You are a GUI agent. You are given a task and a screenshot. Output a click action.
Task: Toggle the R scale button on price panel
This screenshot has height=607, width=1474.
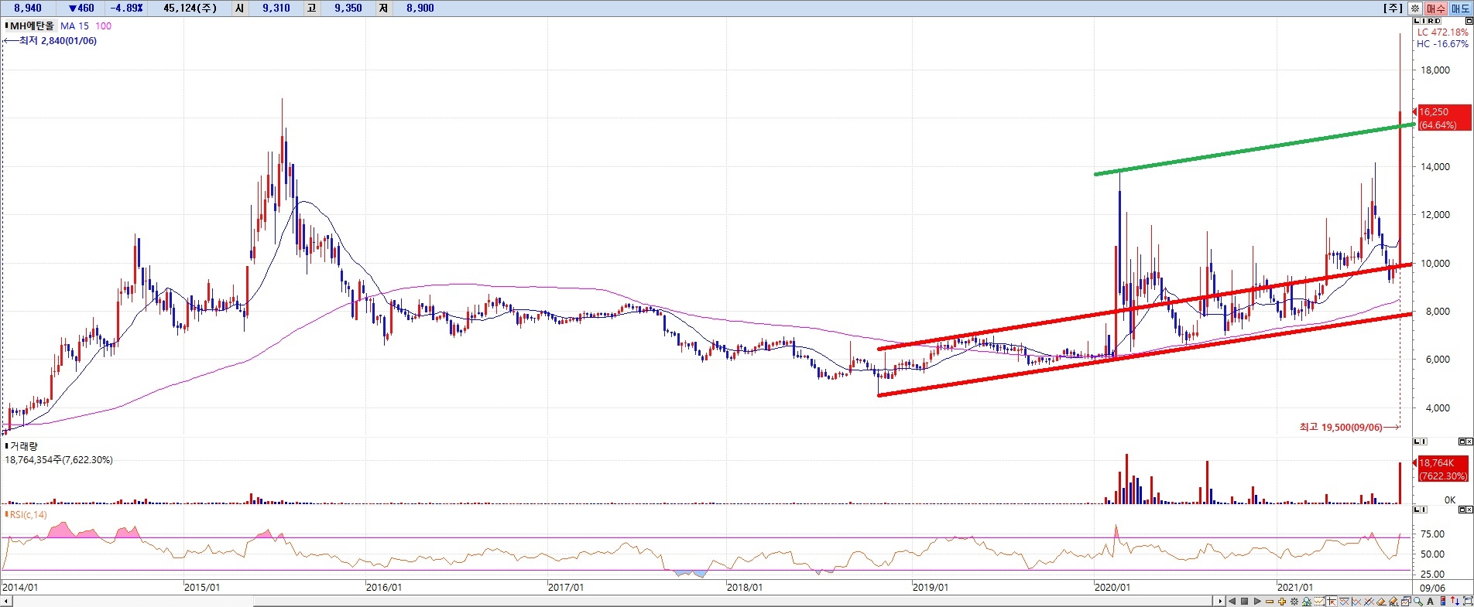[x=1431, y=21]
